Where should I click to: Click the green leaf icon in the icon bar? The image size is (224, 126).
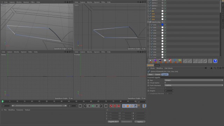[x=180, y=61]
